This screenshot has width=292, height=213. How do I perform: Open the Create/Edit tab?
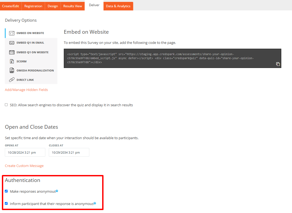coord(11,6)
